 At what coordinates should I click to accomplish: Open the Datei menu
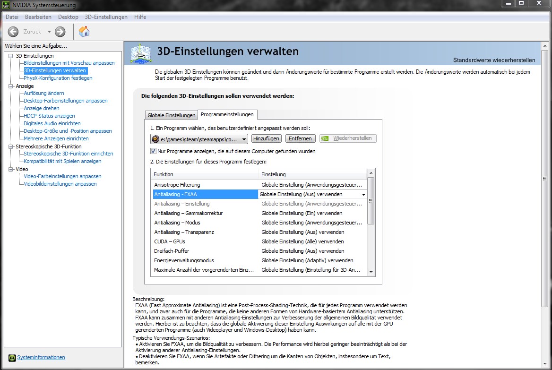(x=12, y=17)
